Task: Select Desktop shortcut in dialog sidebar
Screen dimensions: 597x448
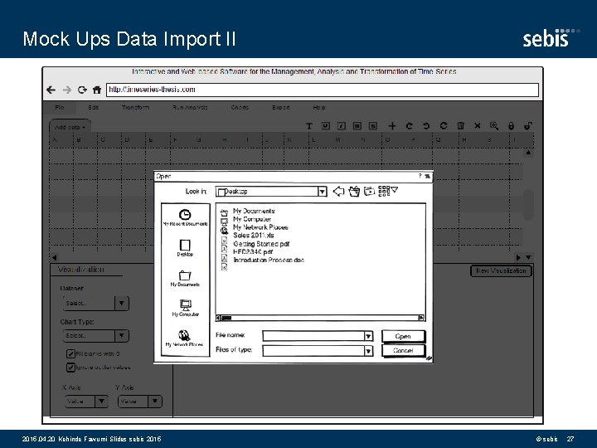Action: click(185, 248)
